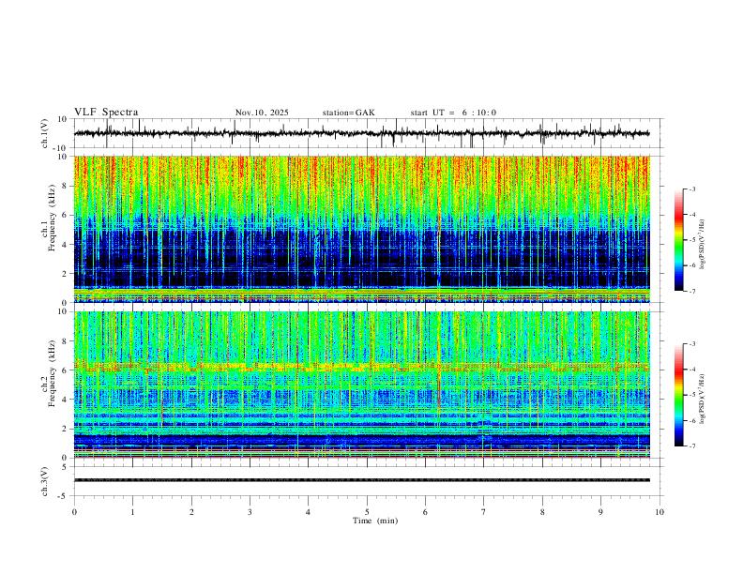Click the ch.1 'Frequency (kHz)' axis label
743x574 pixels.
click(53, 218)
